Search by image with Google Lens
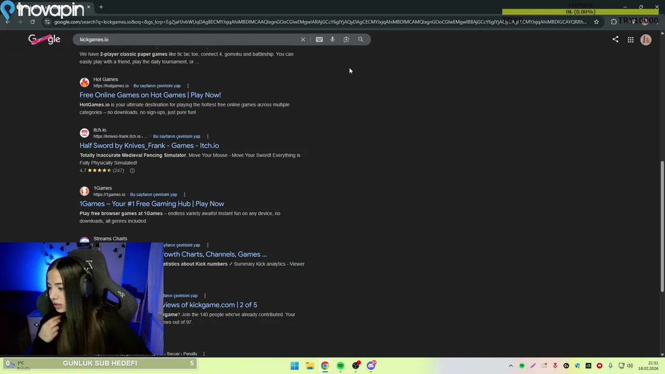The height and width of the screenshot is (374, 665). click(346, 39)
